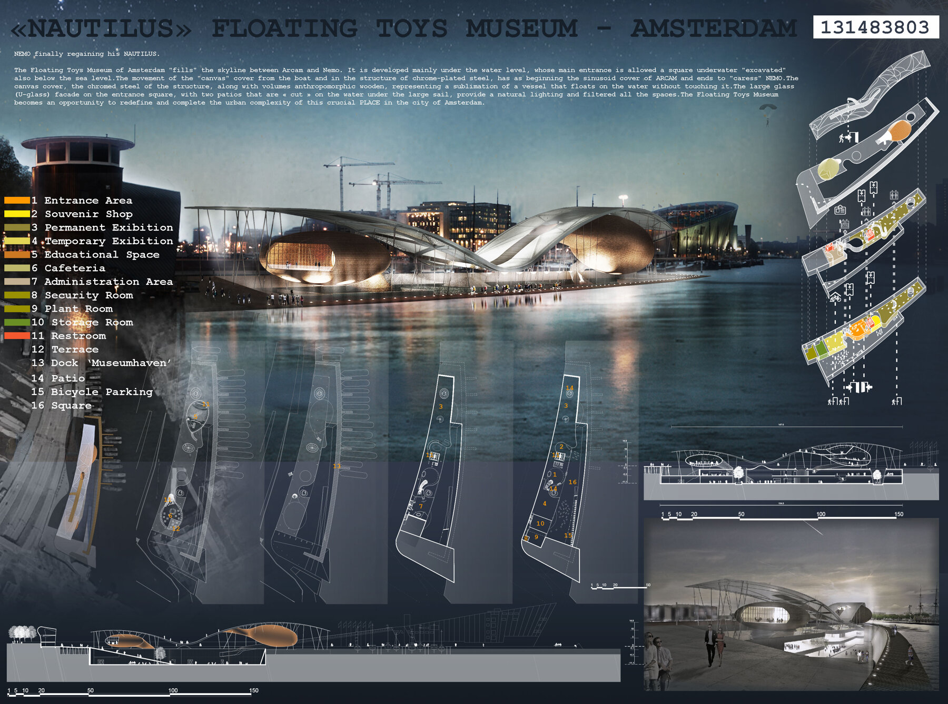Click the legend text '7 Administration Area'

tap(102, 282)
